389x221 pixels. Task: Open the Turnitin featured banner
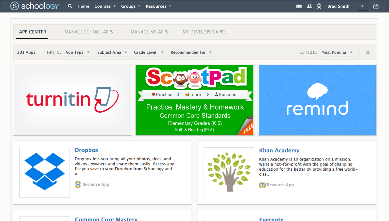(x=72, y=100)
